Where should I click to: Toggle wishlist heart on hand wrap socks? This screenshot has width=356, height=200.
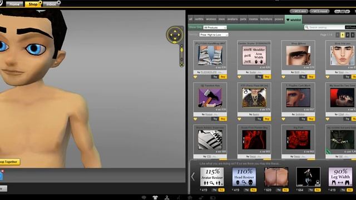(195, 77)
